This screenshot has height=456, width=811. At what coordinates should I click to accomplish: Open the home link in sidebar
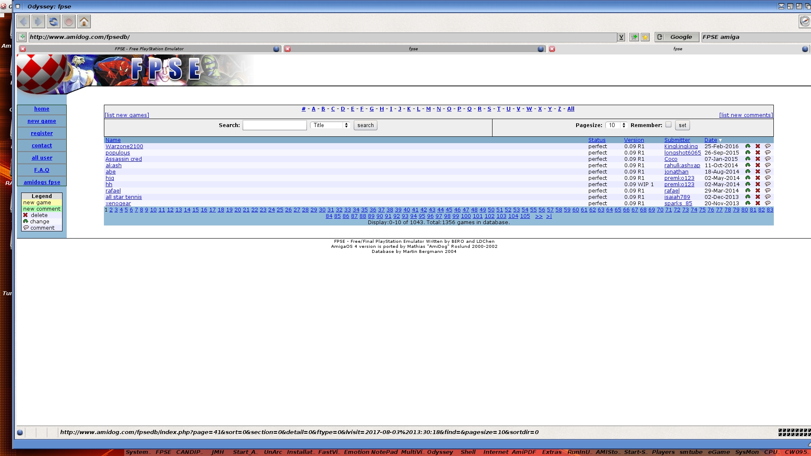coord(42,109)
